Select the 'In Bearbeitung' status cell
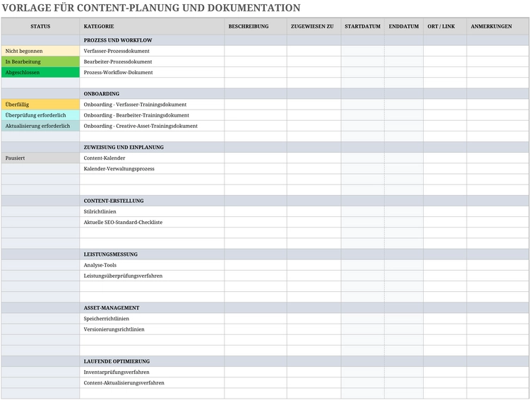The width and height of the screenshot is (531, 400). click(40, 61)
